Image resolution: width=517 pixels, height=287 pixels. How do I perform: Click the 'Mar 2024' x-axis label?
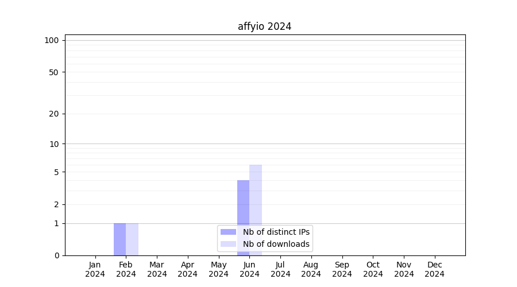pos(157,269)
